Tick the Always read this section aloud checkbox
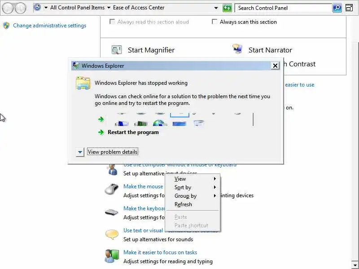Screen dimensions: 359x269 [x=112, y=22]
